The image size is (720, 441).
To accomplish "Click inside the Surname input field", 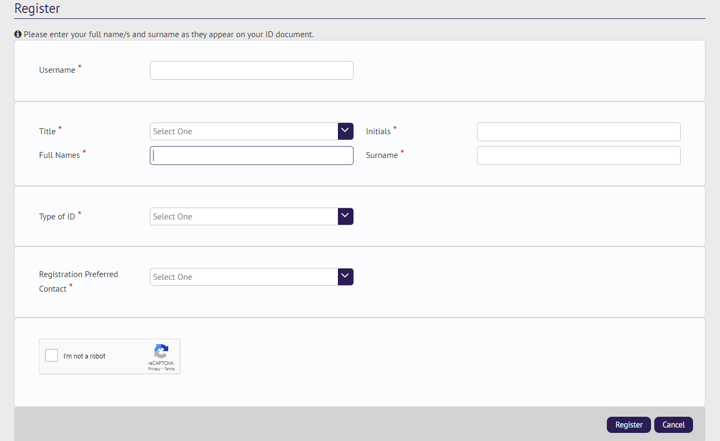I will [578, 155].
